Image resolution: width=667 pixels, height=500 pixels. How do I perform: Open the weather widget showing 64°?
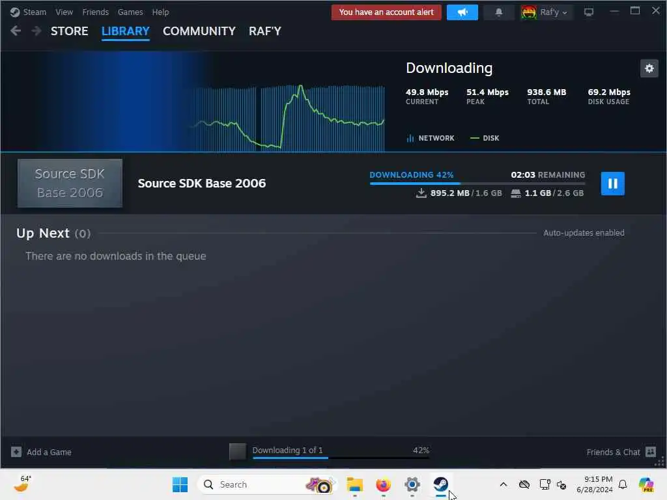coord(23,484)
